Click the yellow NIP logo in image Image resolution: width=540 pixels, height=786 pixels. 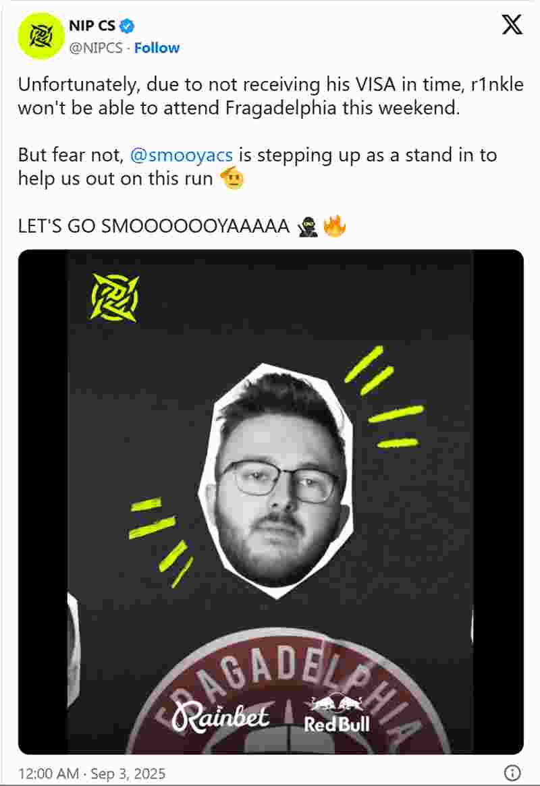(114, 298)
